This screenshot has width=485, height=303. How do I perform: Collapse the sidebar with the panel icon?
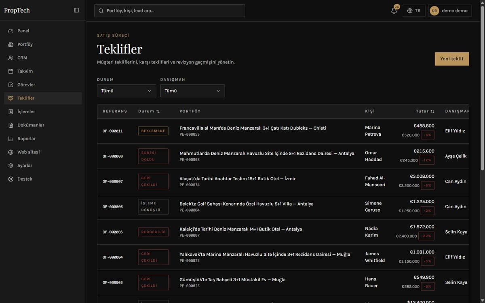76,10
